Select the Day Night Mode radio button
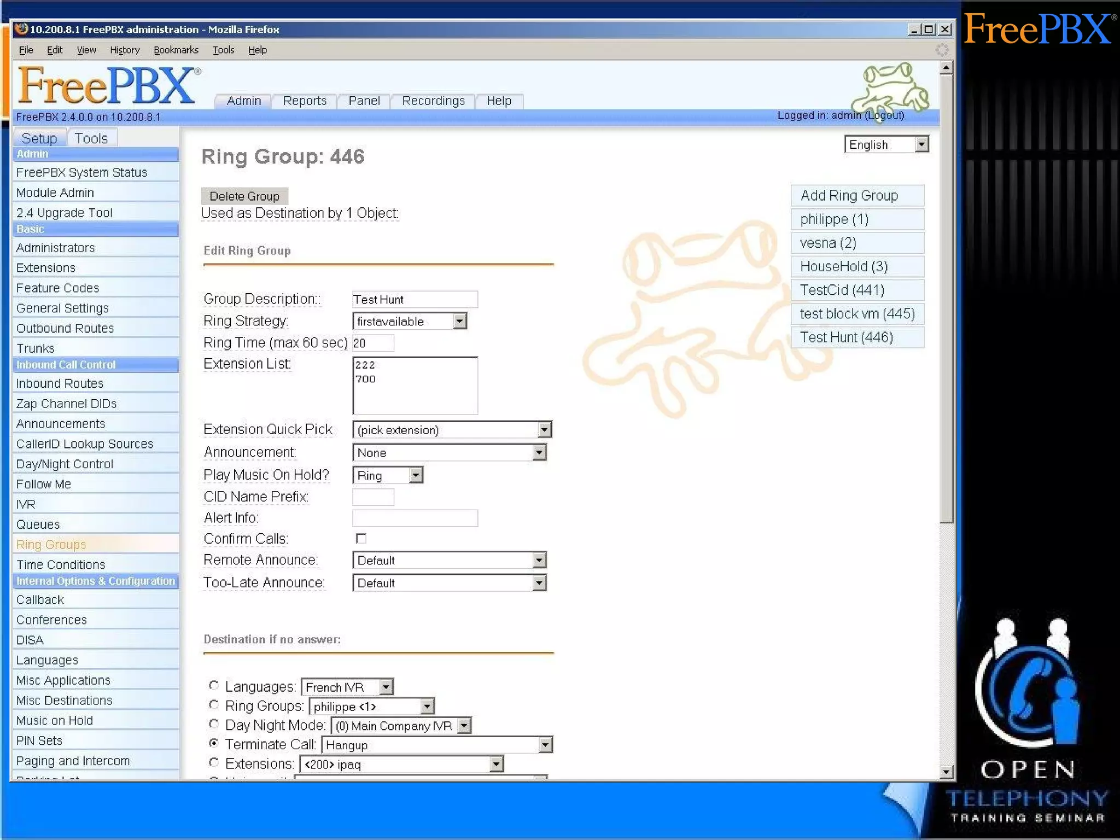 [x=214, y=724]
